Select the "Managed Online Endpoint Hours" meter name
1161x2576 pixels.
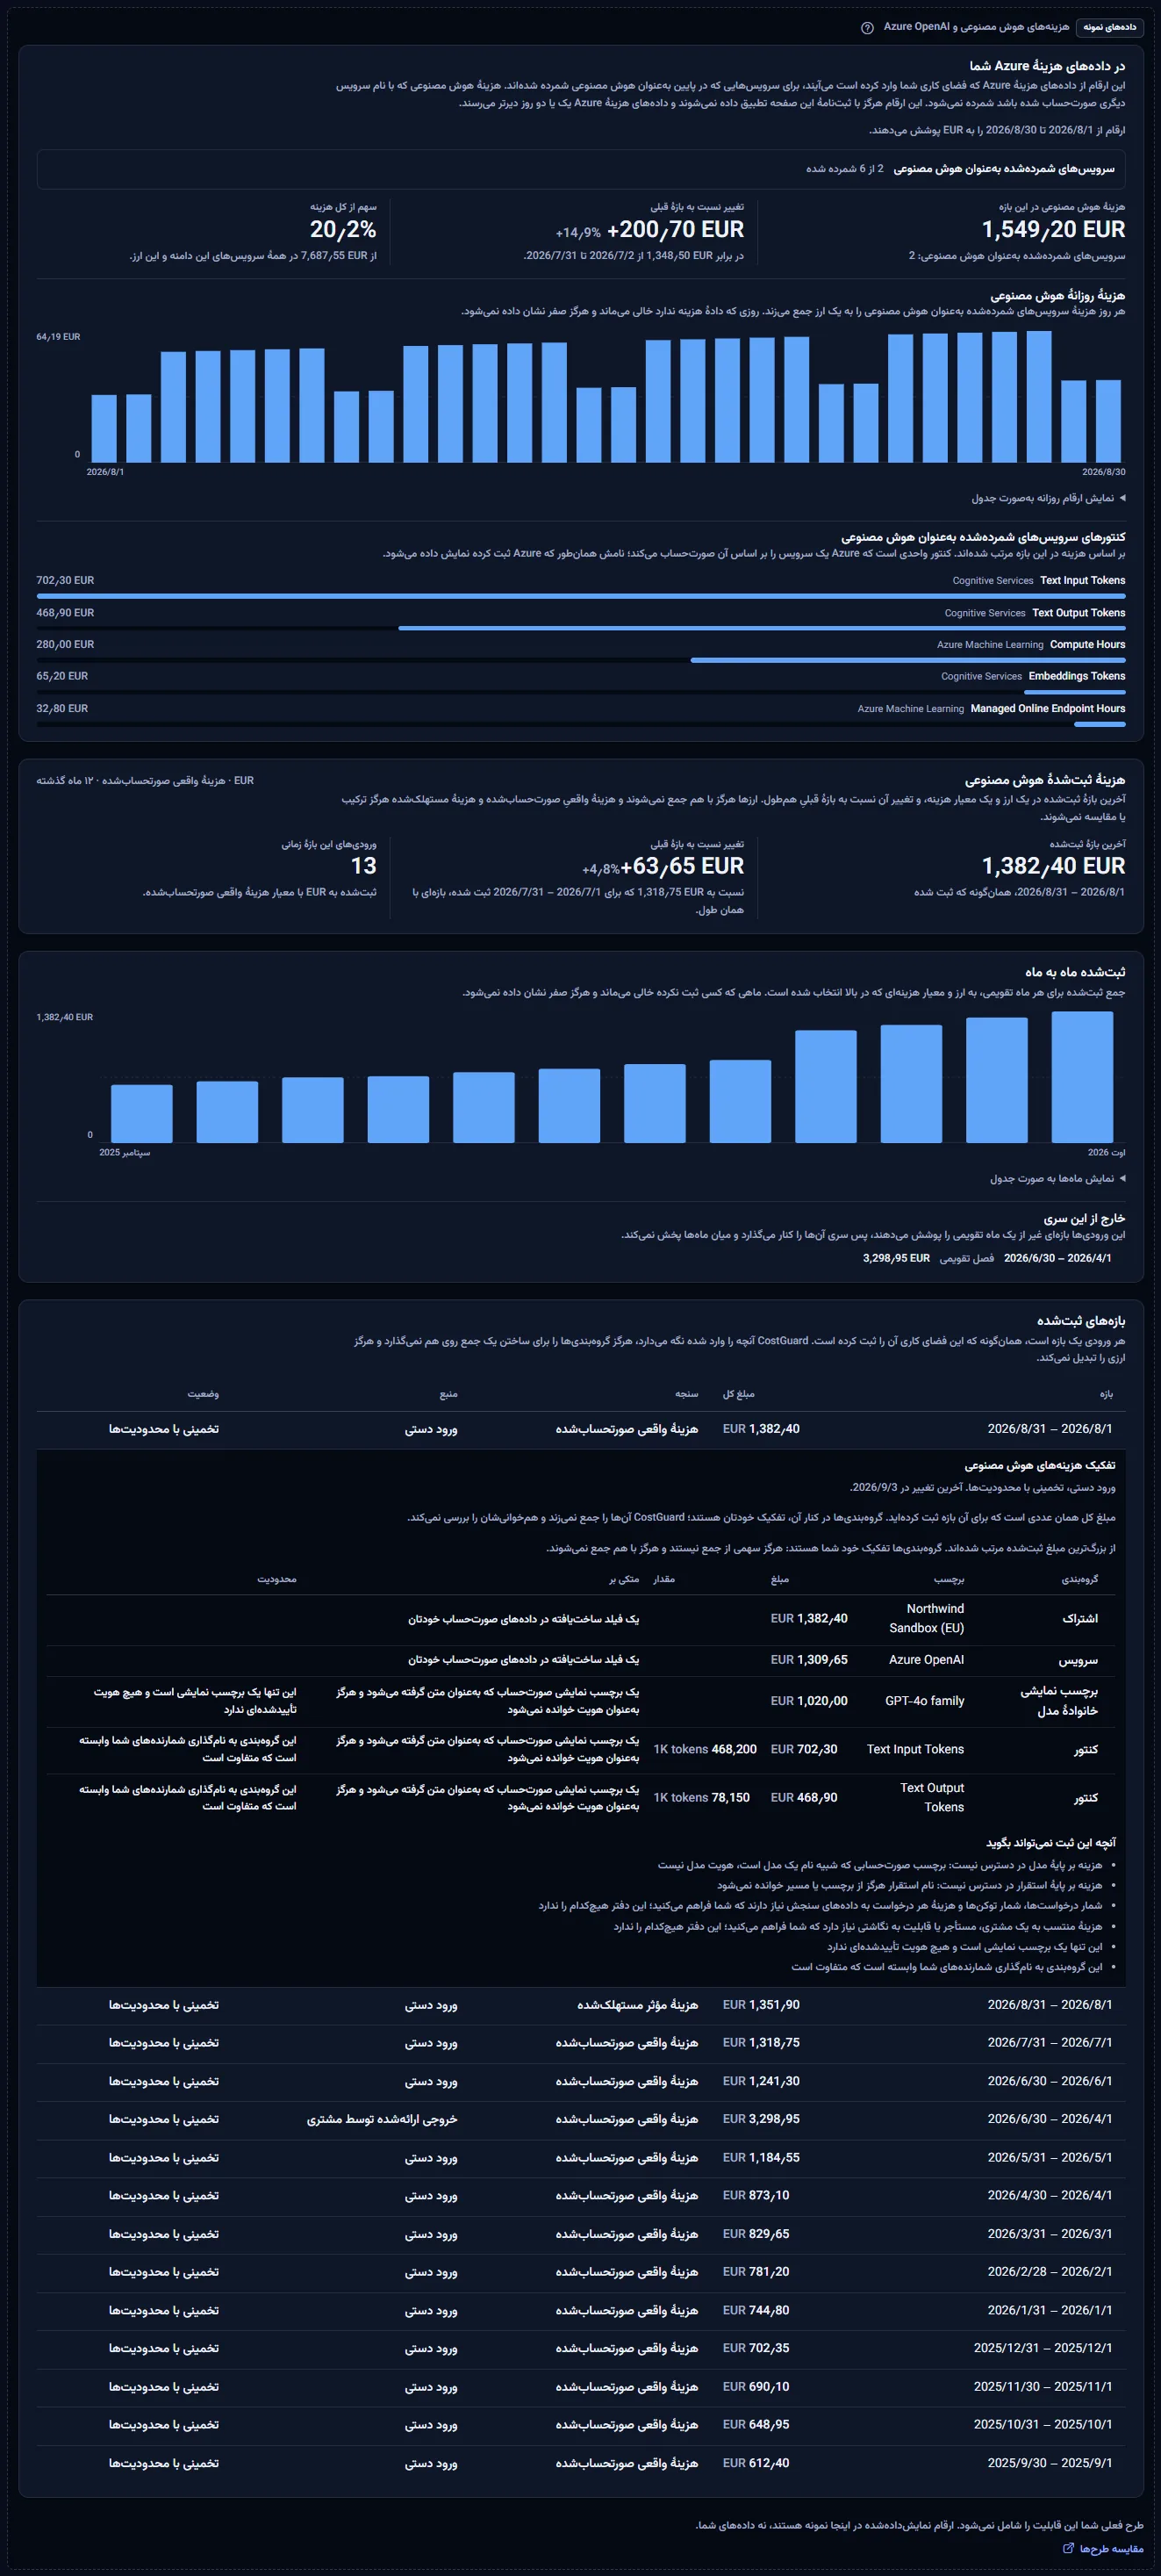[1048, 709]
